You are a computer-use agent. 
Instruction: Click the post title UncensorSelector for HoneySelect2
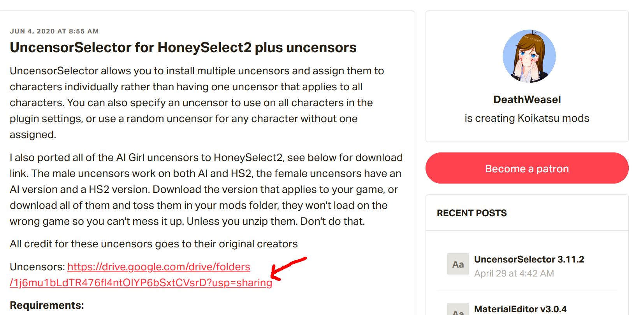click(x=183, y=47)
